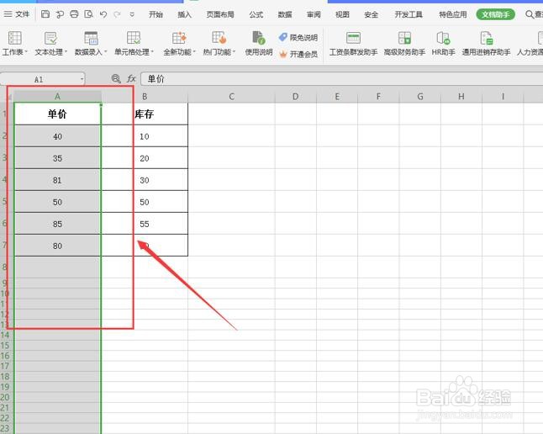Open the 热门功能 dropdown

pos(219,44)
